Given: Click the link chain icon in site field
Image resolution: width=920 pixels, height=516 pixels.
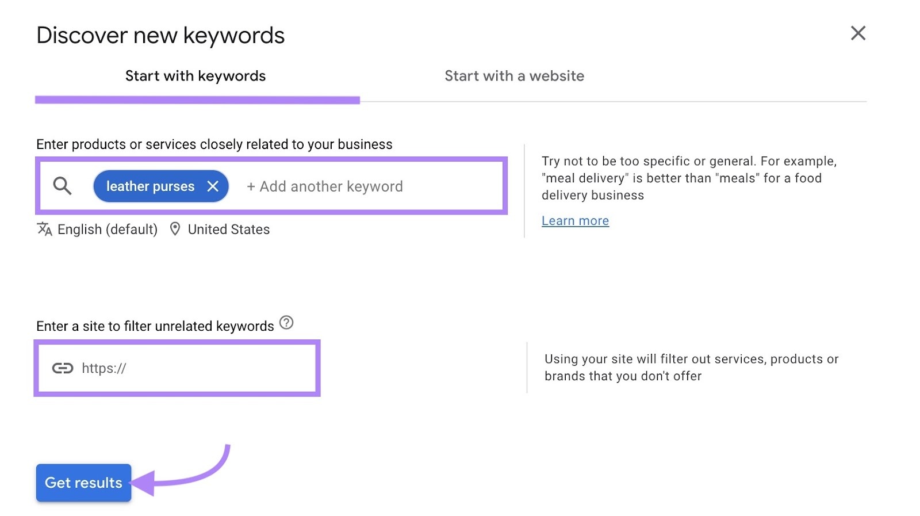Looking at the screenshot, I should coord(64,367).
